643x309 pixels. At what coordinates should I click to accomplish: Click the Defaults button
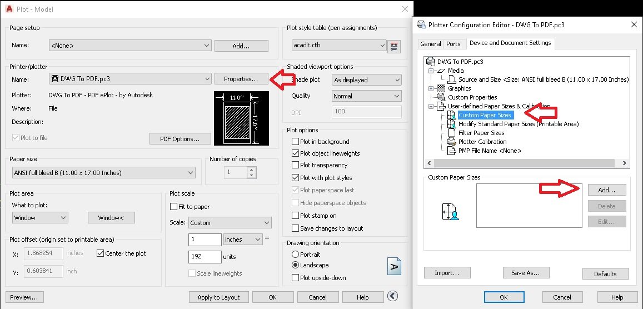(x=605, y=274)
